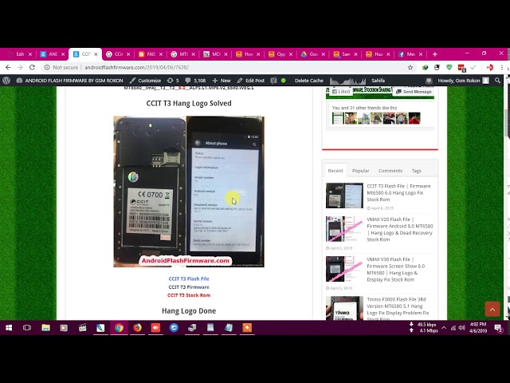Click the VMAX V20 recent post thumbnail

point(344,229)
